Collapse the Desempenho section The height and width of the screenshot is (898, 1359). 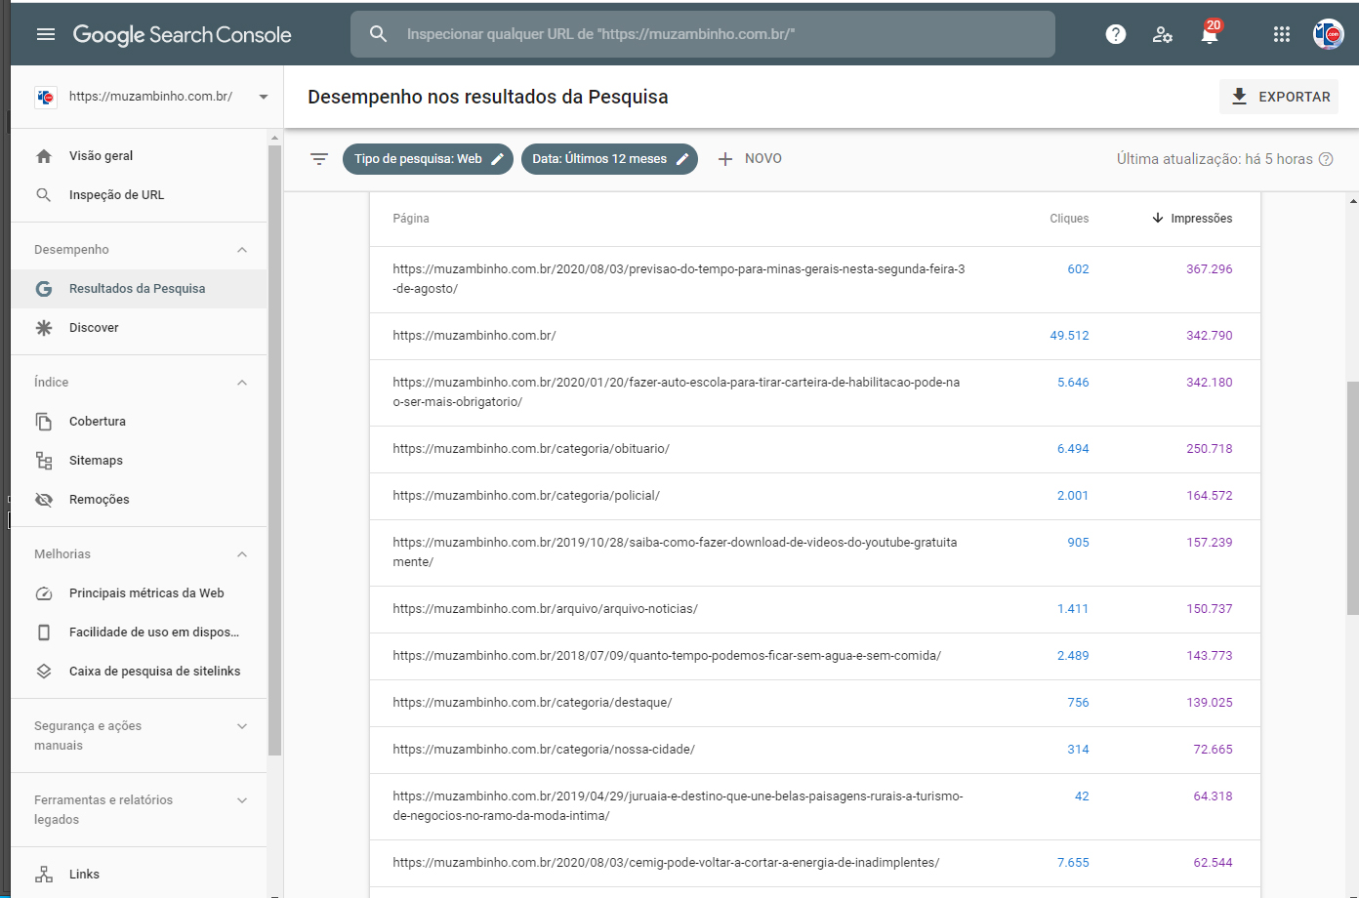coord(242,250)
